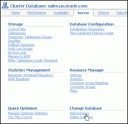Open Resource Manager Settings link
This screenshot has width=128, height=124.
[x=76, y=75]
